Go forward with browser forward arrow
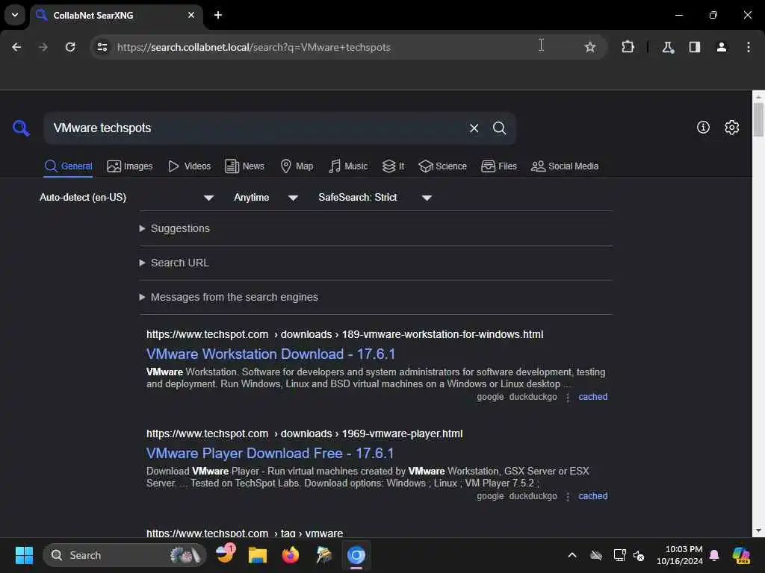Image resolution: width=765 pixels, height=573 pixels. (43, 47)
